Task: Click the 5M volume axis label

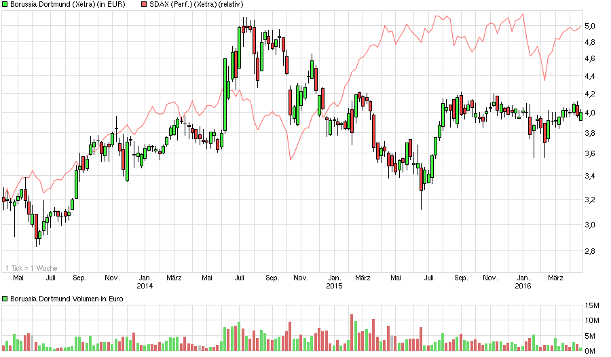Action: pyautogui.click(x=590, y=337)
